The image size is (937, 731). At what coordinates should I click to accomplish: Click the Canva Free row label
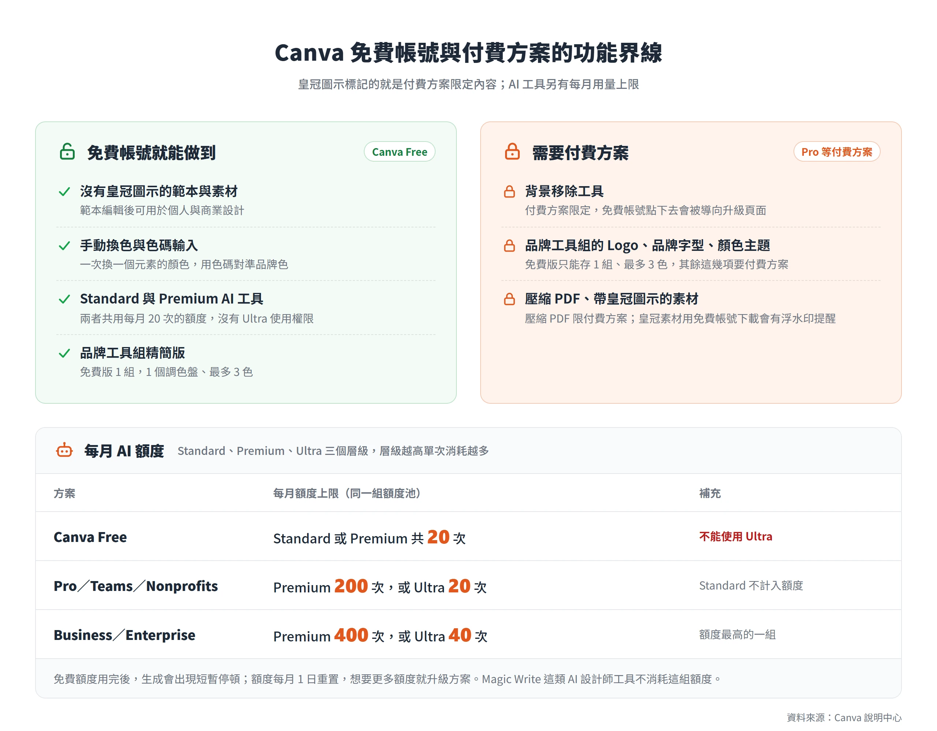[90, 537]
